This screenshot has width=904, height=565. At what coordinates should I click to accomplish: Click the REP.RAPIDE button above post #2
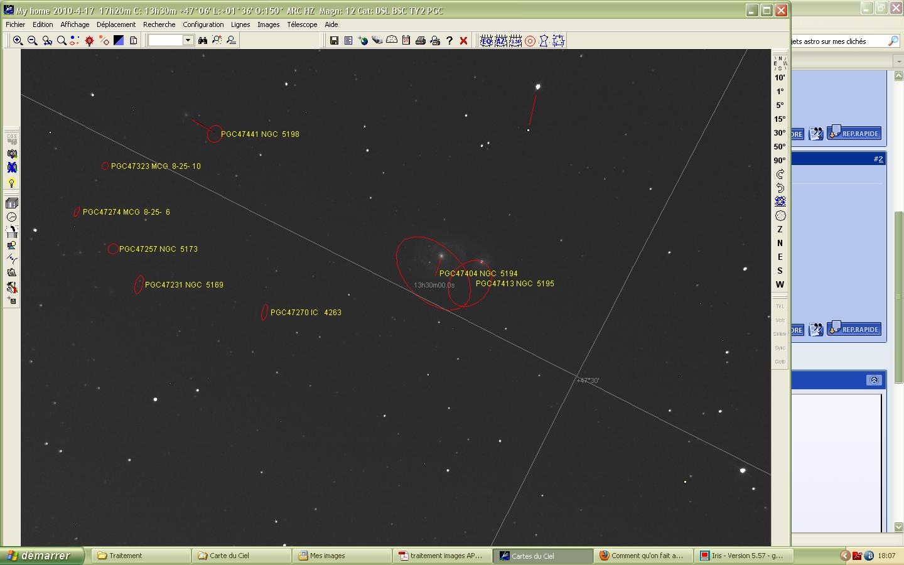click(x=854, y=134)
